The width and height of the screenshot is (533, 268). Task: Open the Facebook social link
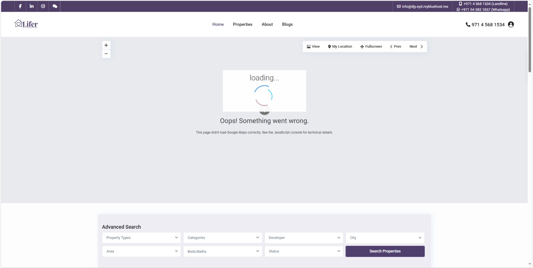(20, 6)
